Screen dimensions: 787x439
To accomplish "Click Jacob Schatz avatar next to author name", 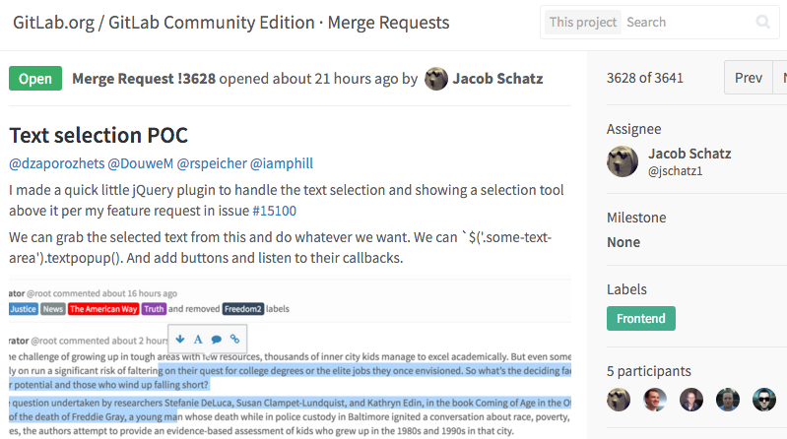I will (436, 79).
